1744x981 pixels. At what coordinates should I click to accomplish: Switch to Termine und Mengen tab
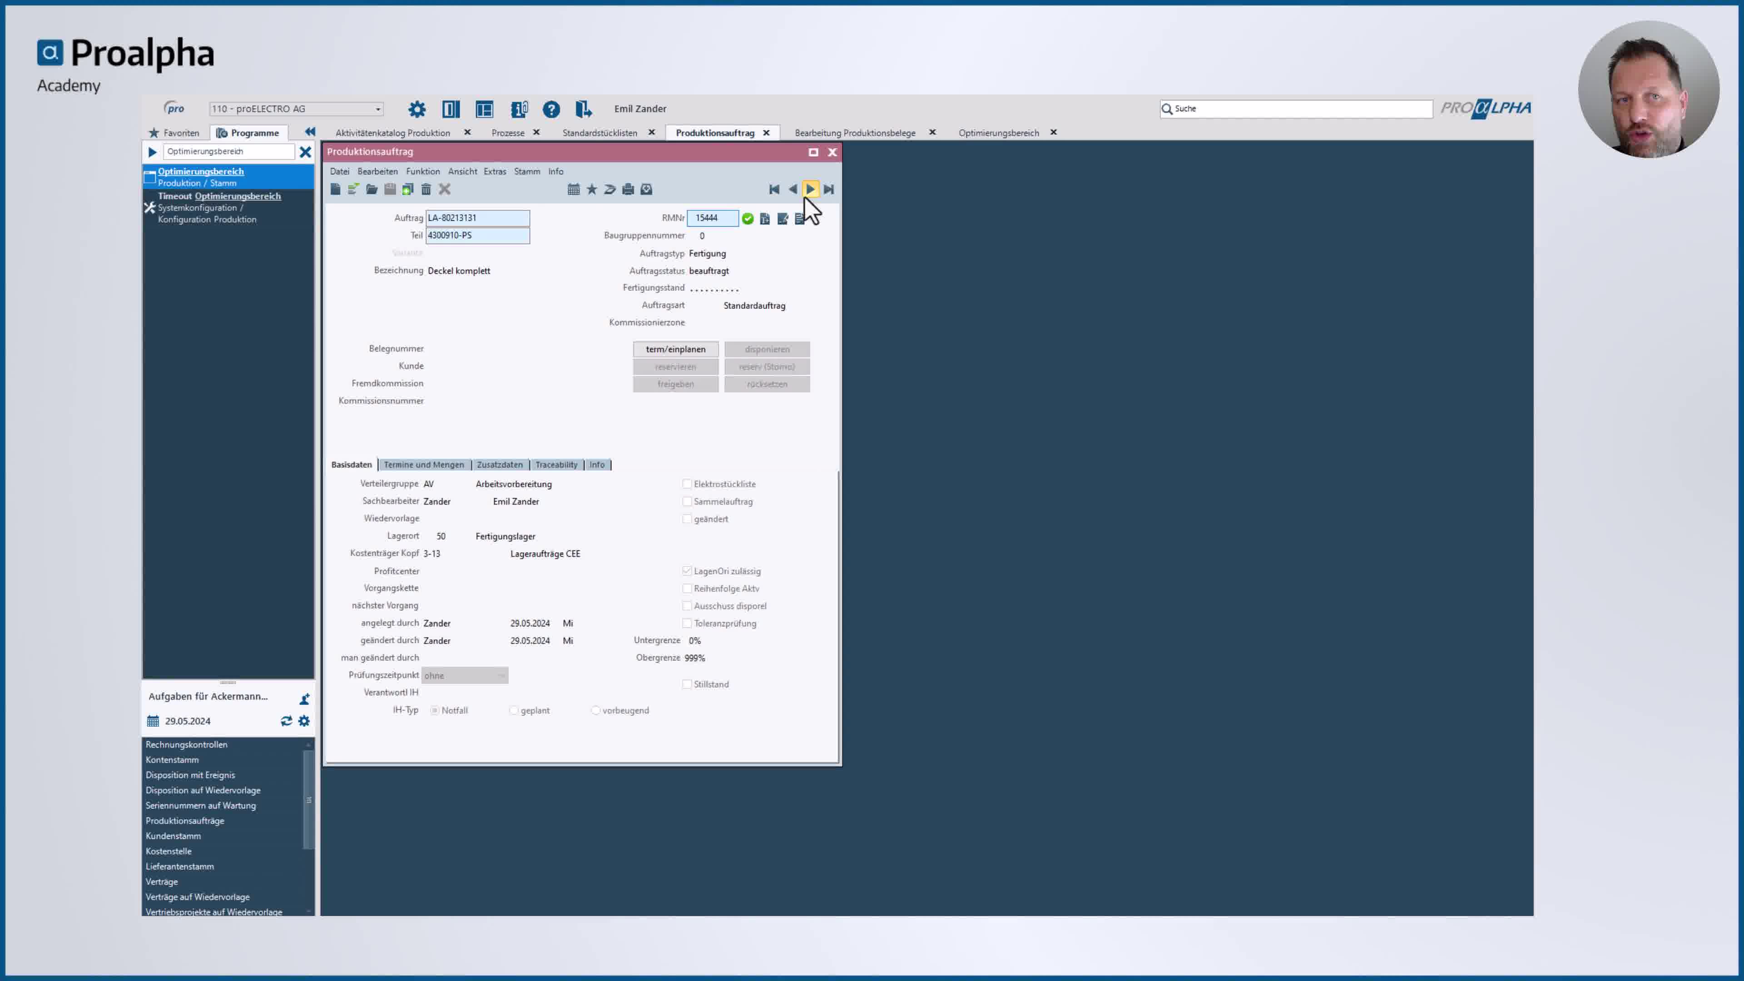tap(424, 465)
